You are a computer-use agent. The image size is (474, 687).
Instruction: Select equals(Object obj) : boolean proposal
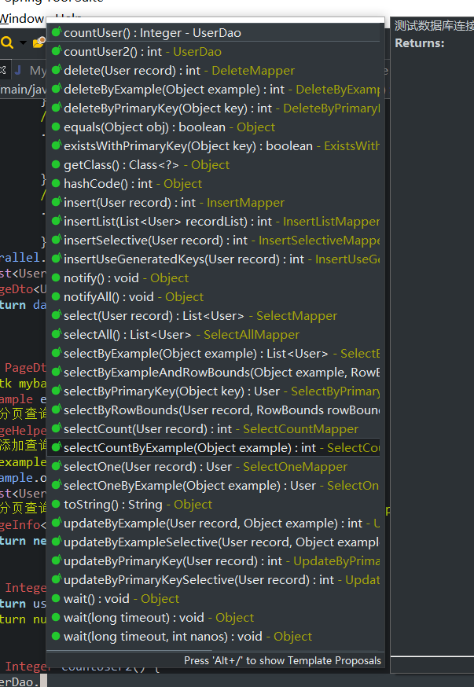(x=213, y=127)
